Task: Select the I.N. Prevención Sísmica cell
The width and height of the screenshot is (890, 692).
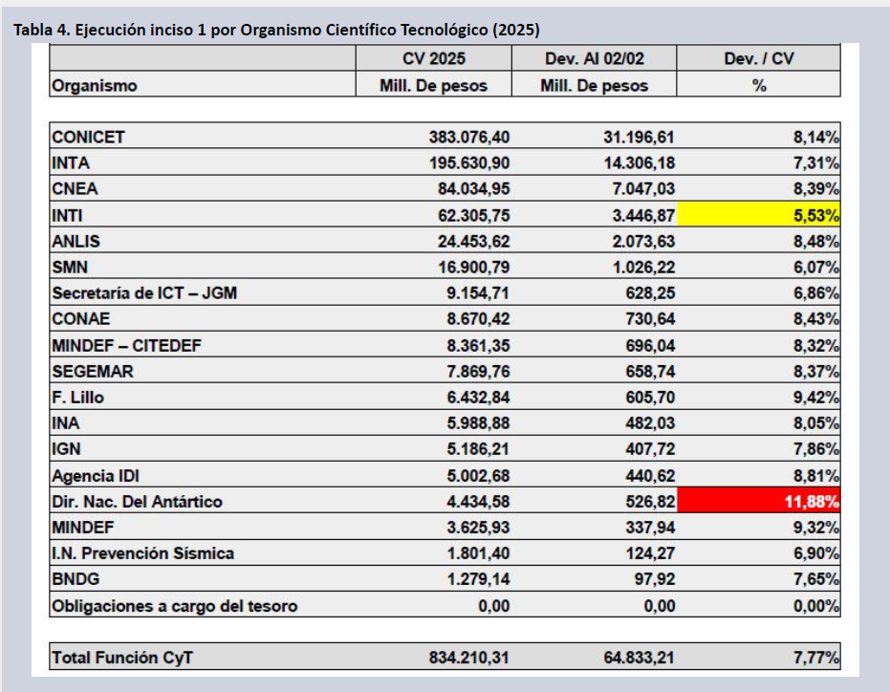Action: (142, 553)
